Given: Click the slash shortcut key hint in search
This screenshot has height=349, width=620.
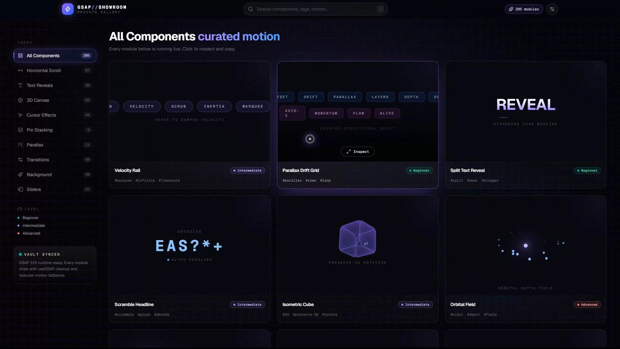Looking at the screenshot, I should [x=380, y=9].
